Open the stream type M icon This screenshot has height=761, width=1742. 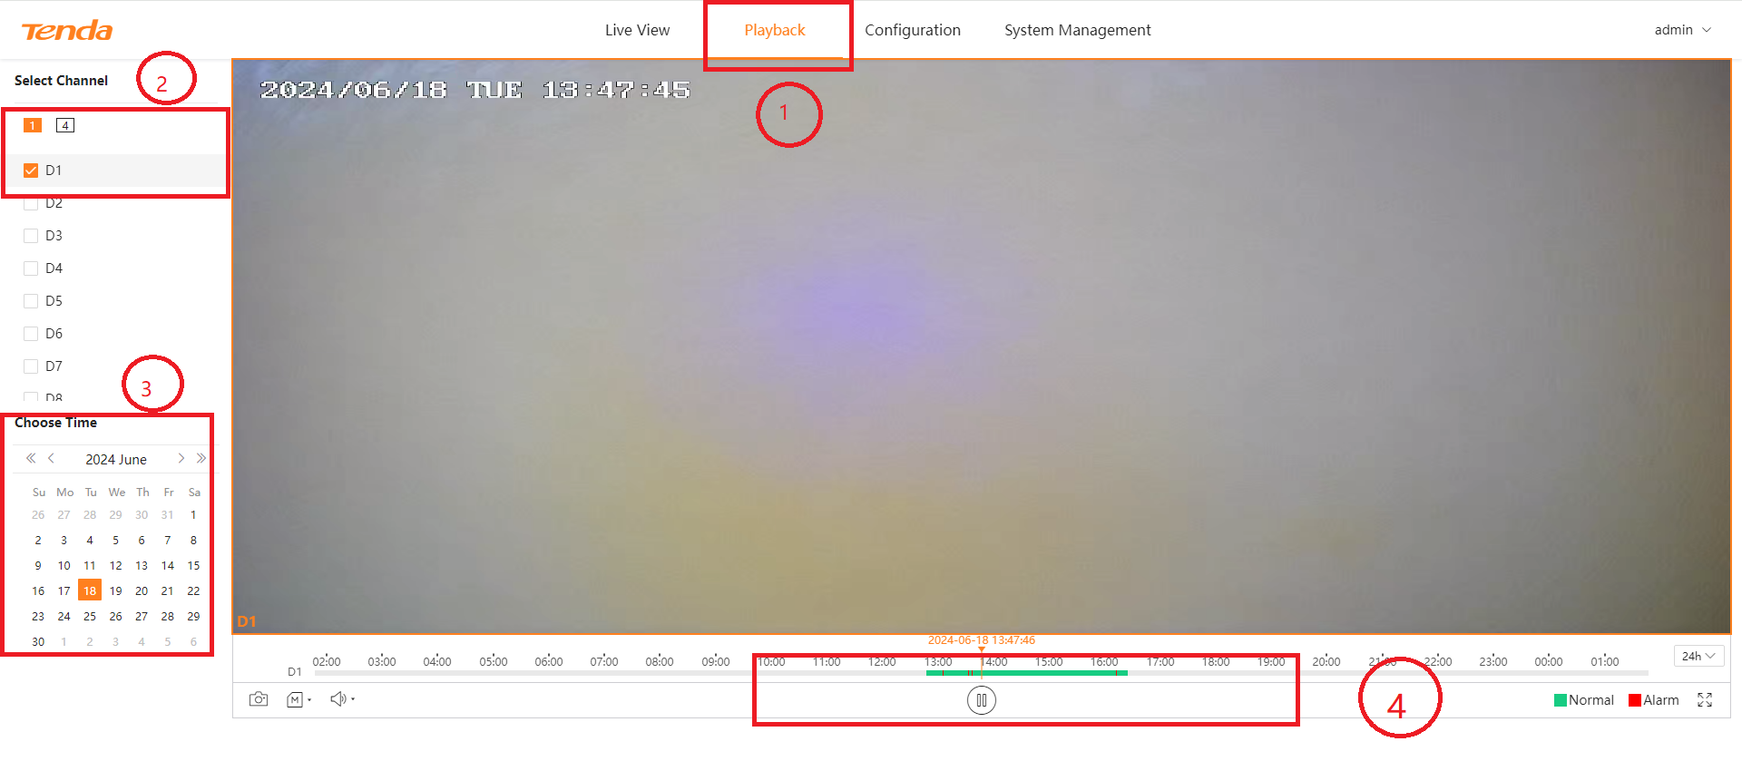295,699
